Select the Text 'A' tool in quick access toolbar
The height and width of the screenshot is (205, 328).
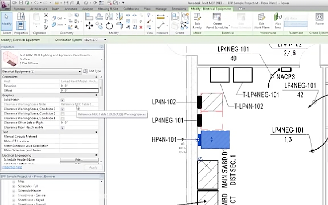point(78,3)
